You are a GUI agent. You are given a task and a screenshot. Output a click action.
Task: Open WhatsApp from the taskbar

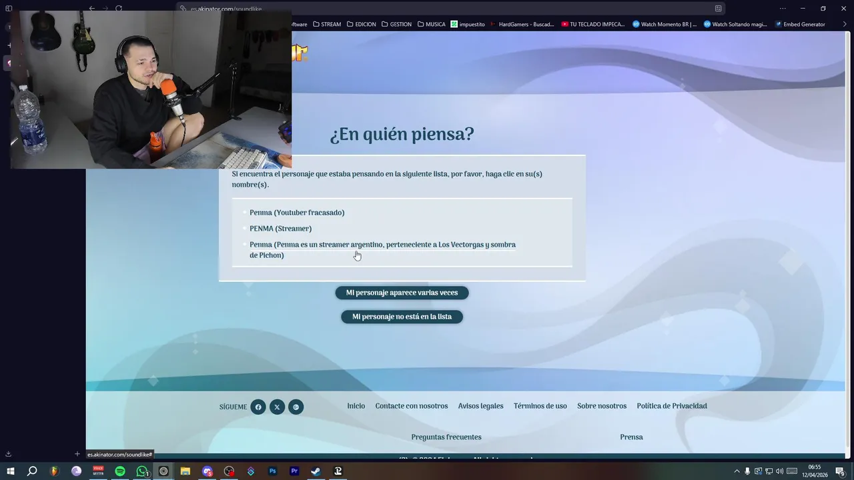(142, 471)
